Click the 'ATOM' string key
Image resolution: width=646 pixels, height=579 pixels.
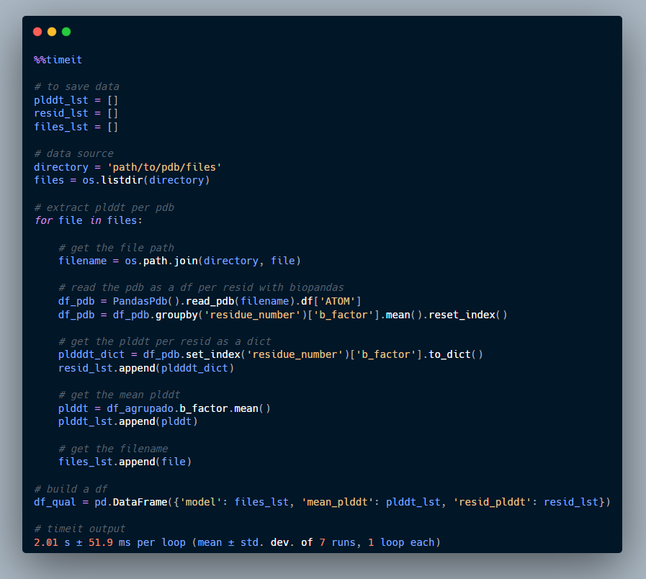[338, 301]
